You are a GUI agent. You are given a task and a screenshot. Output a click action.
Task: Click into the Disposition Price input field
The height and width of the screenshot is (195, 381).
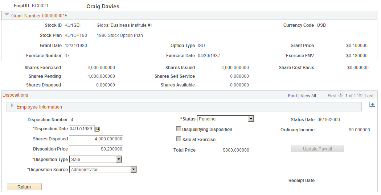click(x=96, y=149)
